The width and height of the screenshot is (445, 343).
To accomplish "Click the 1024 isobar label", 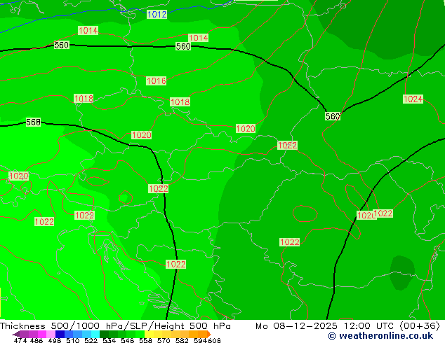I will 413,99.
